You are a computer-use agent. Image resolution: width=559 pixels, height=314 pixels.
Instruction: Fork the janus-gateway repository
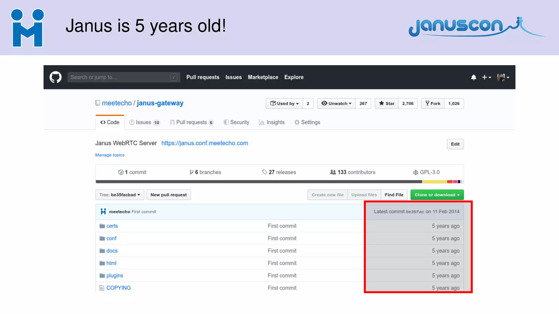click(x=433, y=104)
